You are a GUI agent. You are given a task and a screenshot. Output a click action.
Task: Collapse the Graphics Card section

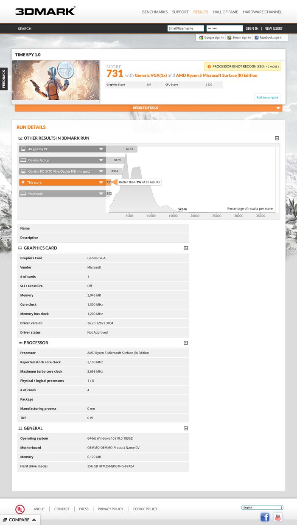[x=185, y=248]
